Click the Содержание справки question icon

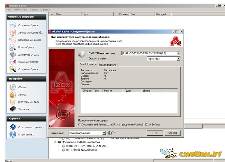point(13,127)
